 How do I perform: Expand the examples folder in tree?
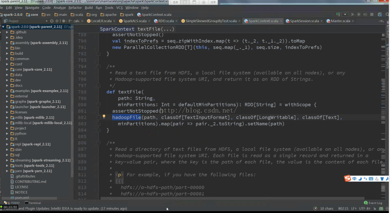pyautogui.click(x=7, y=91)
